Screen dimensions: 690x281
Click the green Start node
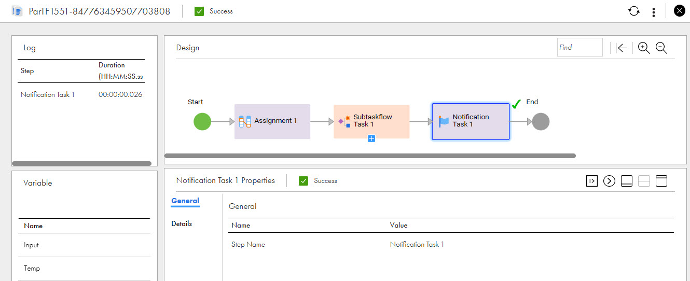(202, 121)
